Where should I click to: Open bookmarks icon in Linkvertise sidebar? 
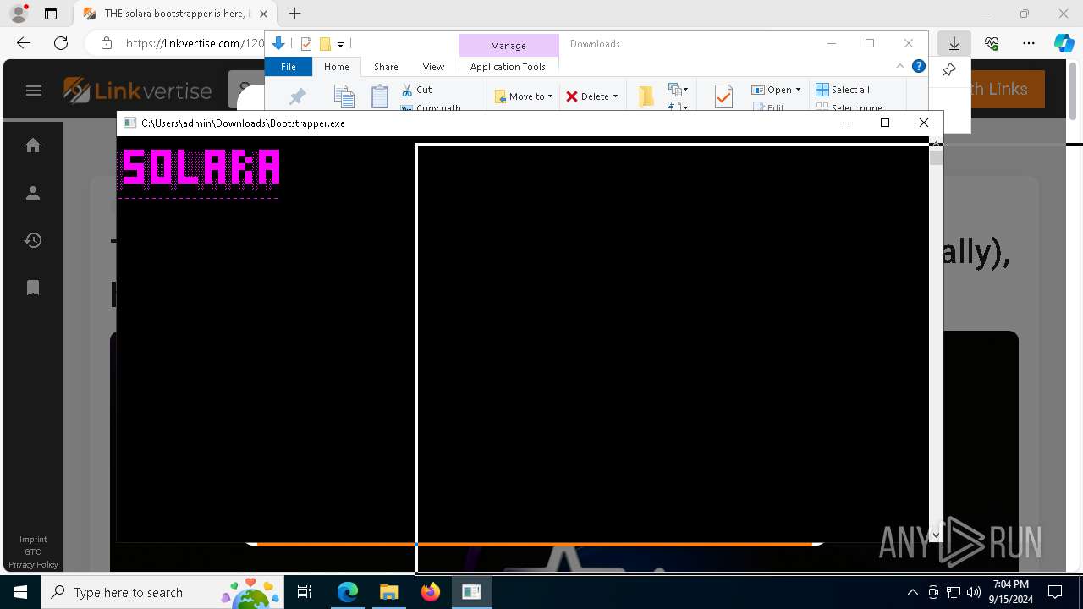33,288
